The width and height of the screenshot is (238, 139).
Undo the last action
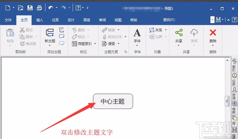(51, 7)
